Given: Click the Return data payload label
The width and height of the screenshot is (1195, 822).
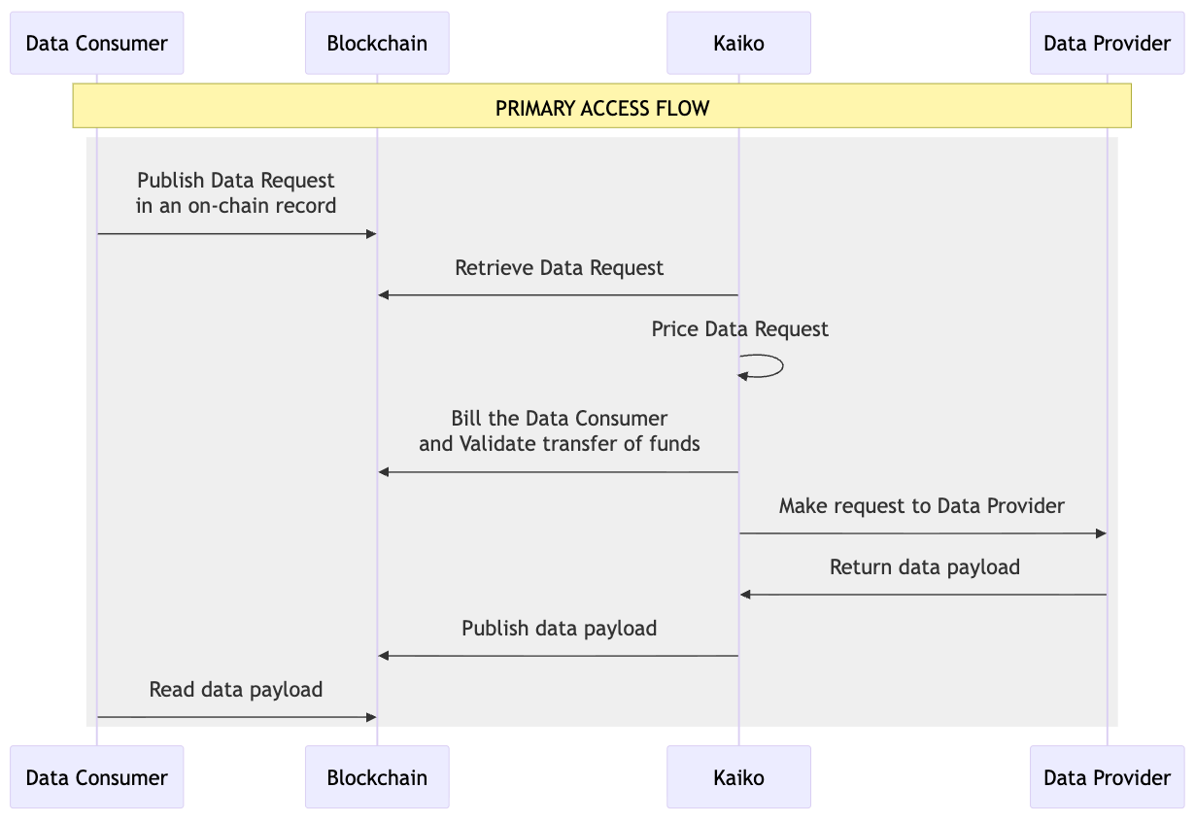Looking at the screenshot, I should [924, 567].
